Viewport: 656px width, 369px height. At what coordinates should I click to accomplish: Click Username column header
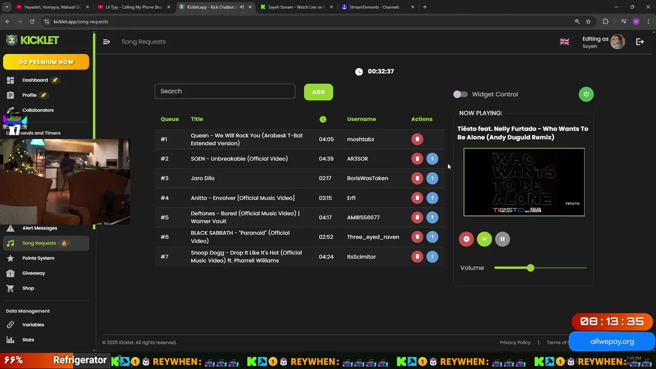click(361, 119)
